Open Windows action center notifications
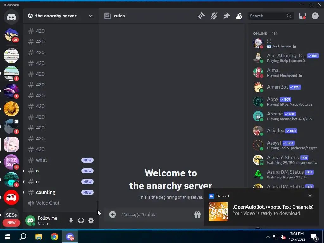 coord(314,237)
